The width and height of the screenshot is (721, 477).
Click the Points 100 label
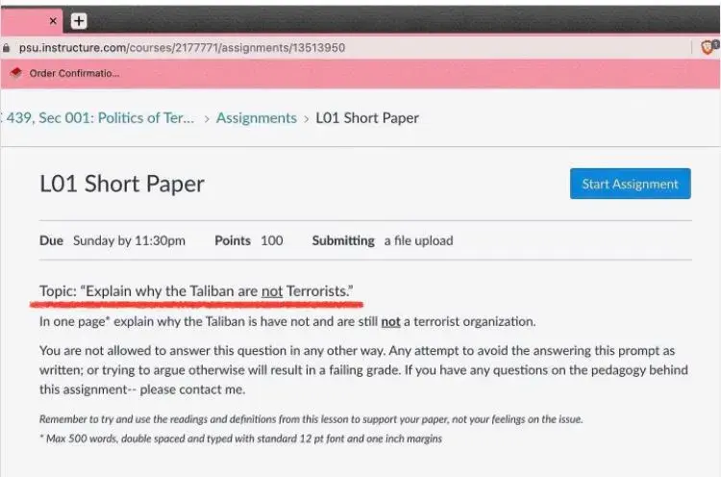pos(248,240)
